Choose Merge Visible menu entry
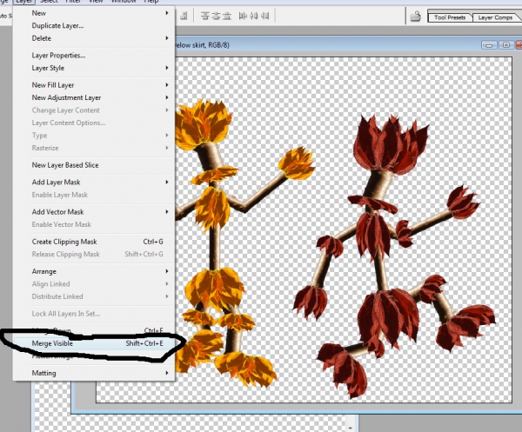Viewport: 522px width, 432px height. [94, 343]
